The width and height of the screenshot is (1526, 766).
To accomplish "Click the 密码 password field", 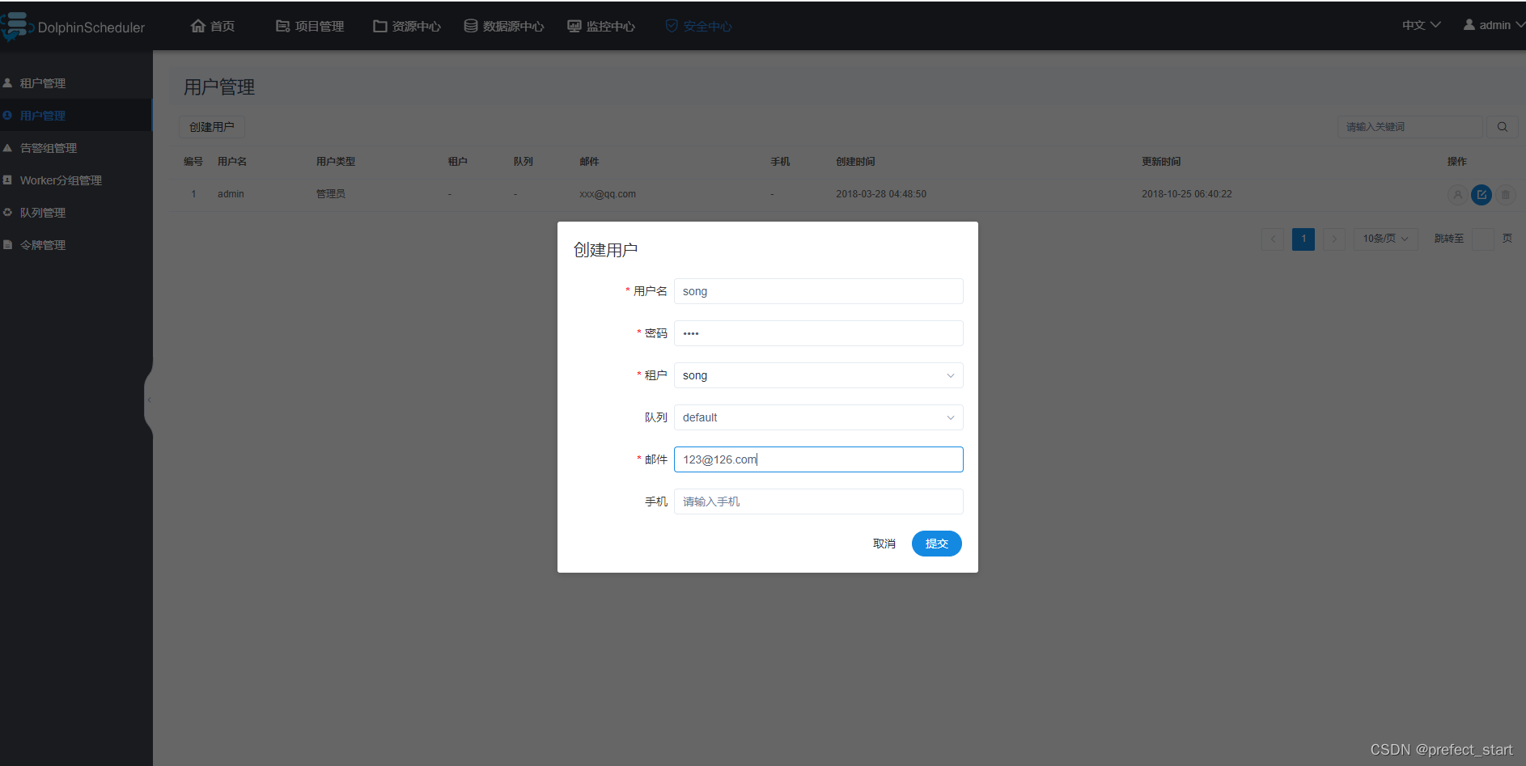I will point(819,333).
